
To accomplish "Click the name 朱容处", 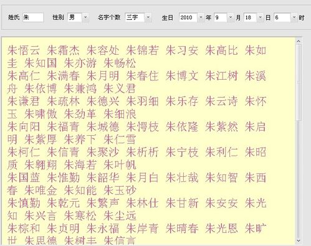I will (x=103, y=50).
